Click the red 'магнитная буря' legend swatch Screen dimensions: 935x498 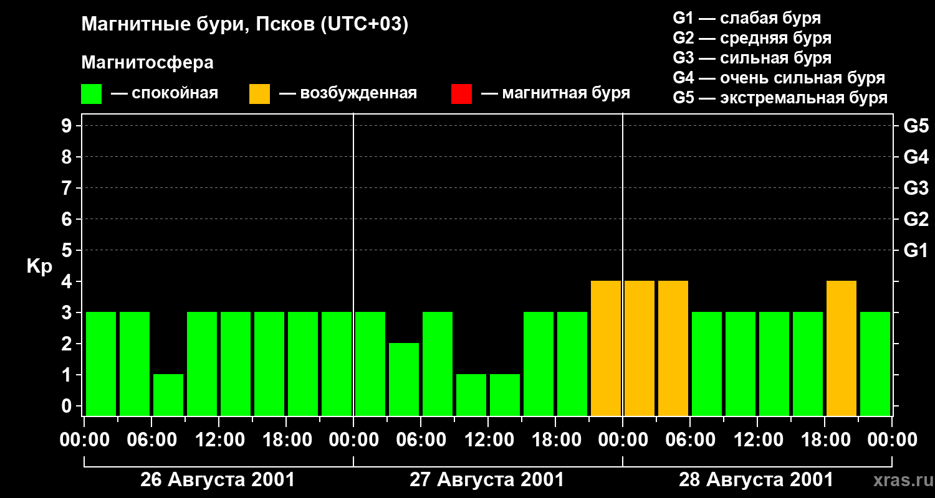pyautogui.click(x=461, y=94)
